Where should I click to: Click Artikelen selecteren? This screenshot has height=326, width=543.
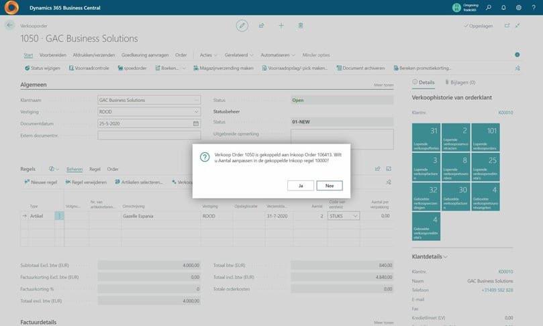tap(139, 182)
